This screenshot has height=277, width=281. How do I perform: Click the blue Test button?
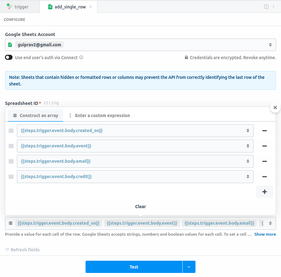coord(134,267)
